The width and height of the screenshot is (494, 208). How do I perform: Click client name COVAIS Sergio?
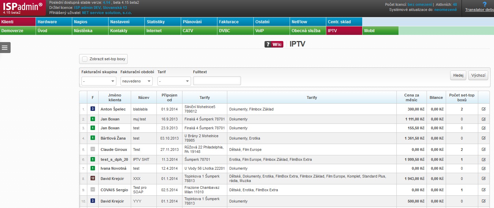click(114, 190)
